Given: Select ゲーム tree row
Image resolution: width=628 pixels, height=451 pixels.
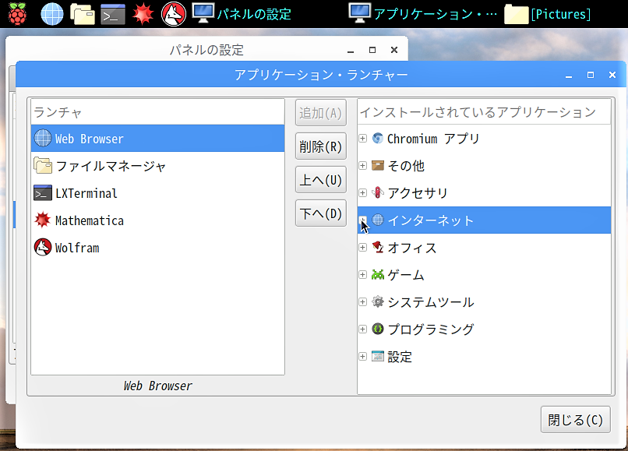Looking at the screenshot, I should (484, 274).
